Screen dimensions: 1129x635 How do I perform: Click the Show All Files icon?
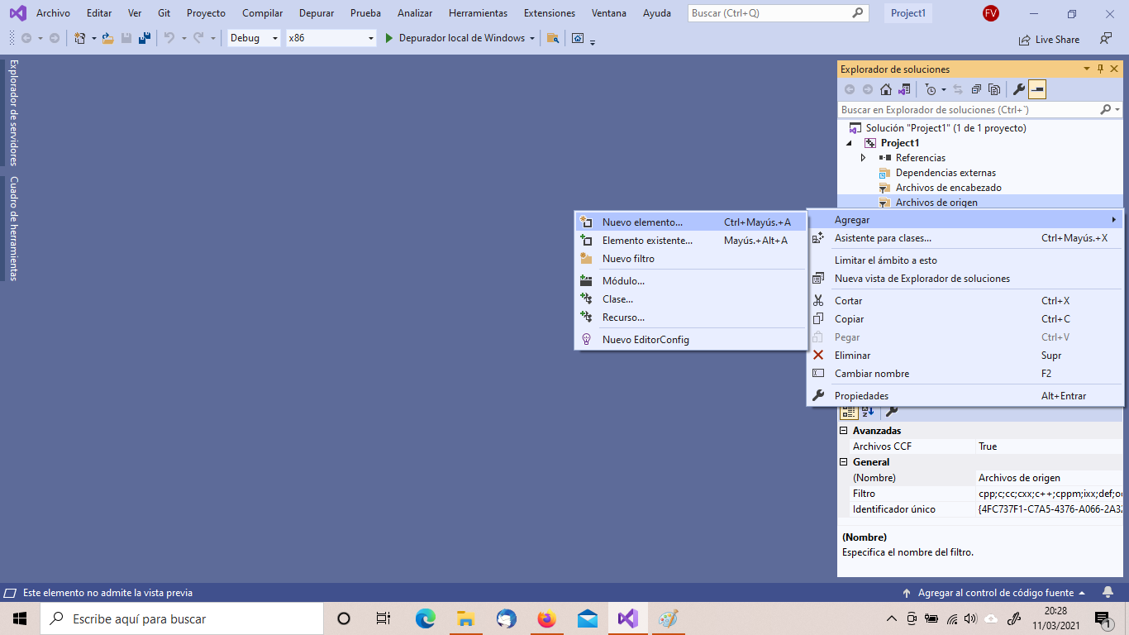click(994, 89)
